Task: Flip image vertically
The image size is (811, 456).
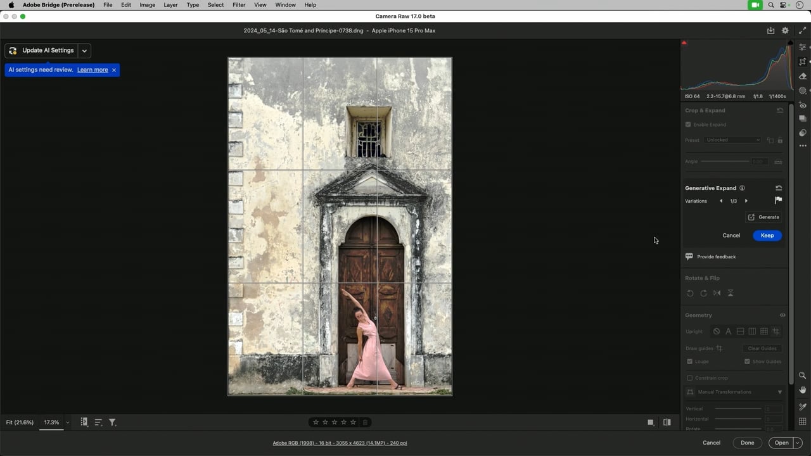Action: pyautogui.click(x=730, y=293)
